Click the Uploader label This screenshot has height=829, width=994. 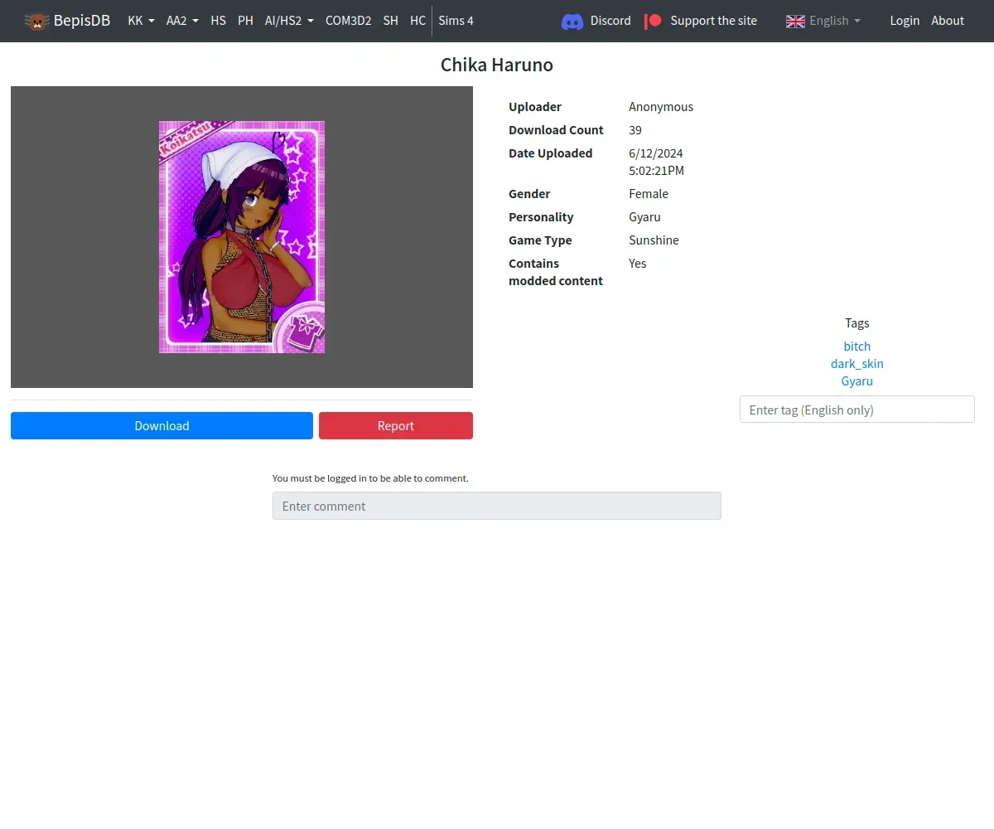click(535, 107)
